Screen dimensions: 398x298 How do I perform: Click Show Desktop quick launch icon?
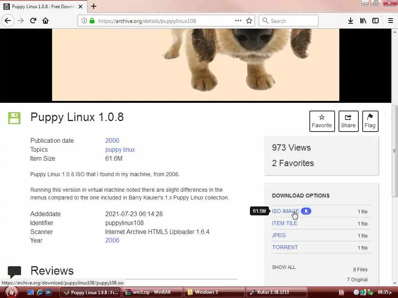coord(30,292)
